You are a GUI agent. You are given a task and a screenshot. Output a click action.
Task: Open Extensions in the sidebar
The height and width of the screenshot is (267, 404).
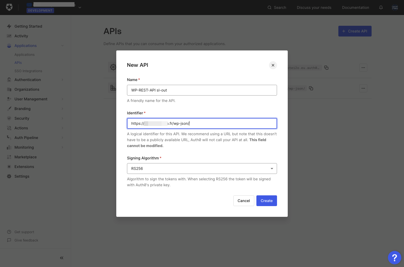click(x=24, y=167)
